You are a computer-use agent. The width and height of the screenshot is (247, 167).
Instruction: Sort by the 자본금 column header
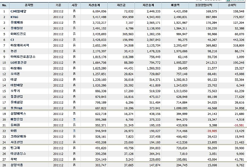(121, 5)
